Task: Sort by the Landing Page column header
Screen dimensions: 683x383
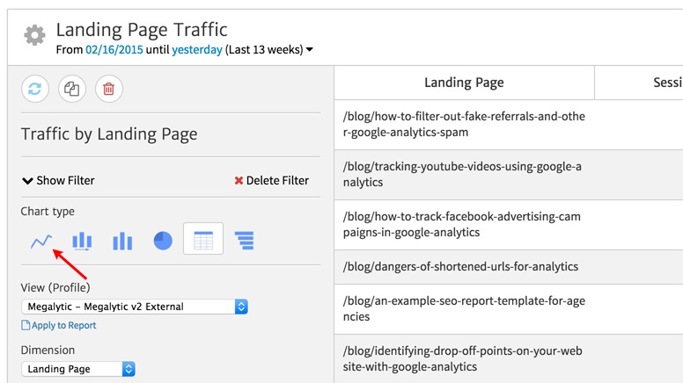Action: [464, 83]
